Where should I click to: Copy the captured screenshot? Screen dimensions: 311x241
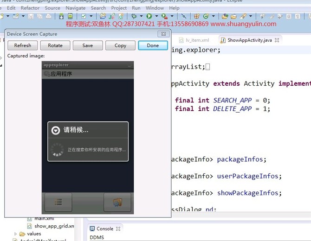[x=120, y=45]
